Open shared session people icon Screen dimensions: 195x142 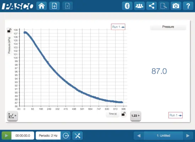[139, 6]
